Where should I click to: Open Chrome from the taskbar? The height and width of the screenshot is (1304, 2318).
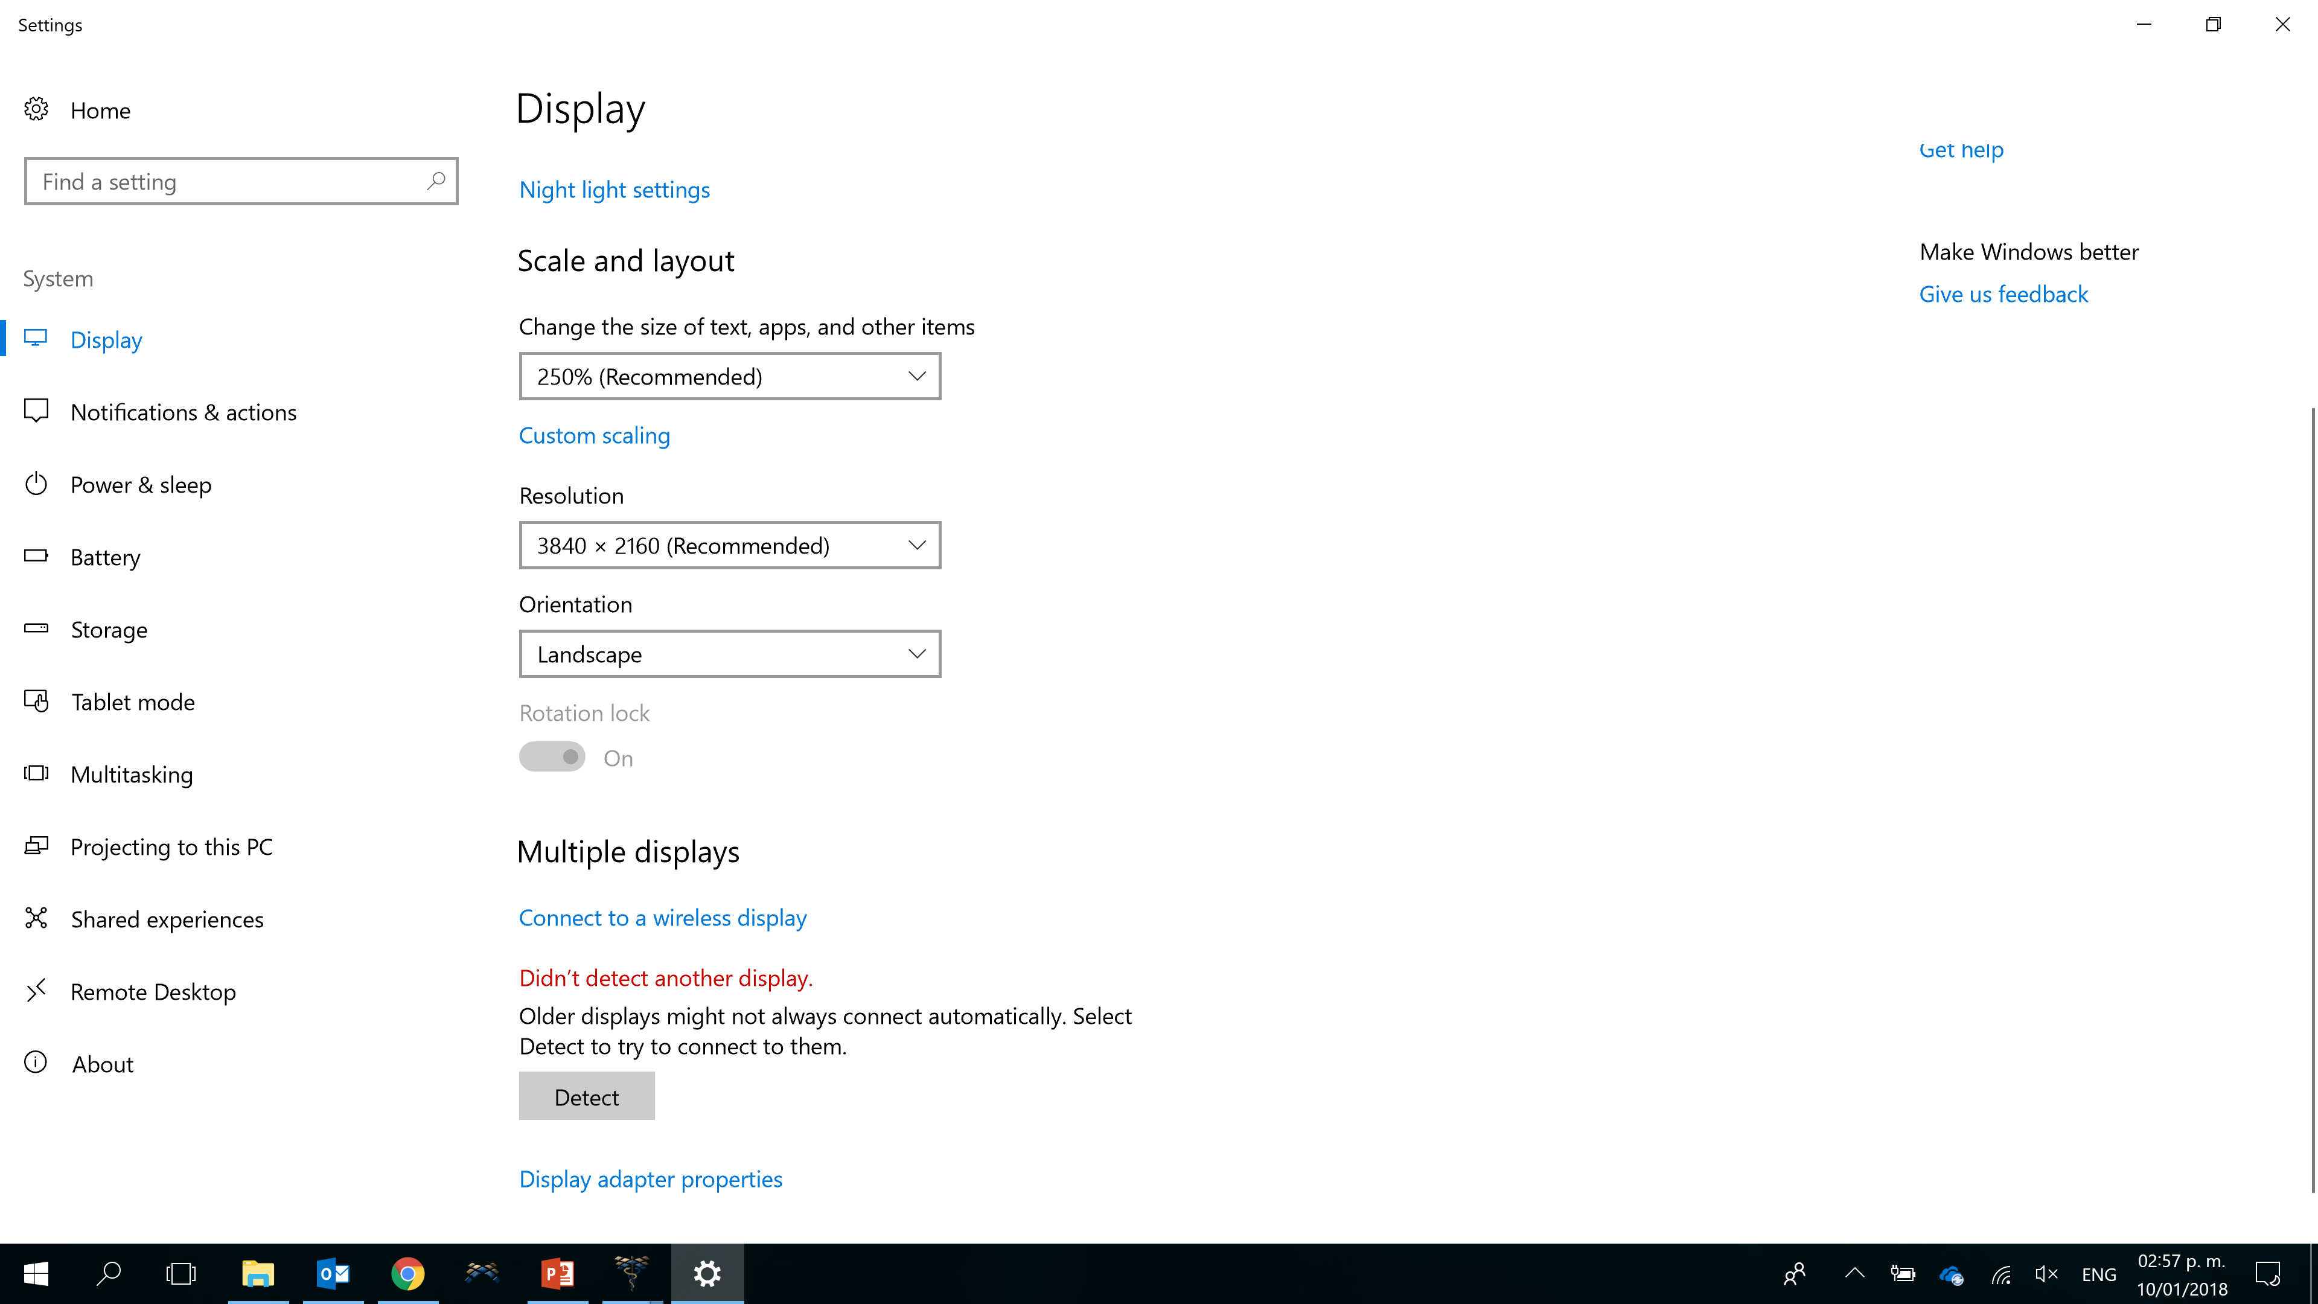pyautogui.click(x=407, y=1273)
